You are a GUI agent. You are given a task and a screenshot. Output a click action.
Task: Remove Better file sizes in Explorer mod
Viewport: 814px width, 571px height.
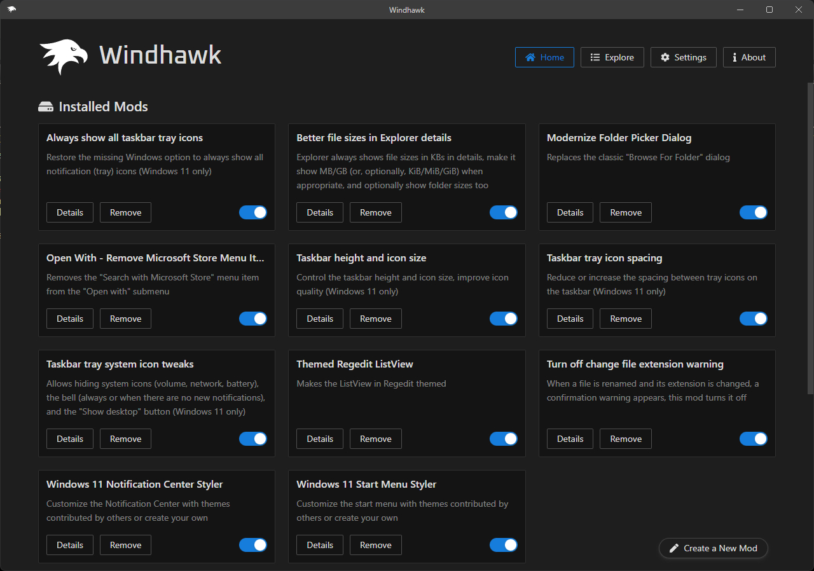coord(376,212)
